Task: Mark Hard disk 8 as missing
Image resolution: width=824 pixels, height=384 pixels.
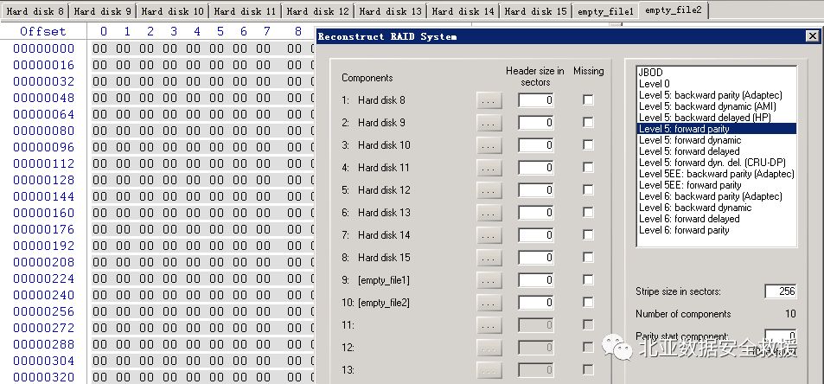Action: (x=588, y=99)
